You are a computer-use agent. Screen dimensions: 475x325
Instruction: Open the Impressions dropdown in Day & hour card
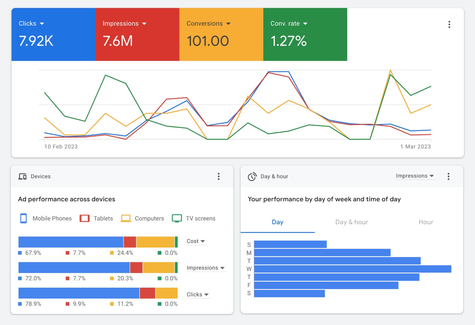415,176
